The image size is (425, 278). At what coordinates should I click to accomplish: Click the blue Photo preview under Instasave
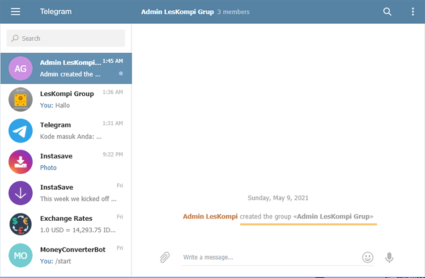pyautogui.click(x=48, y=168)
